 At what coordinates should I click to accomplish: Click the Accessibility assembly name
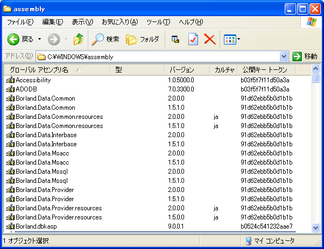tap(33, 80)
